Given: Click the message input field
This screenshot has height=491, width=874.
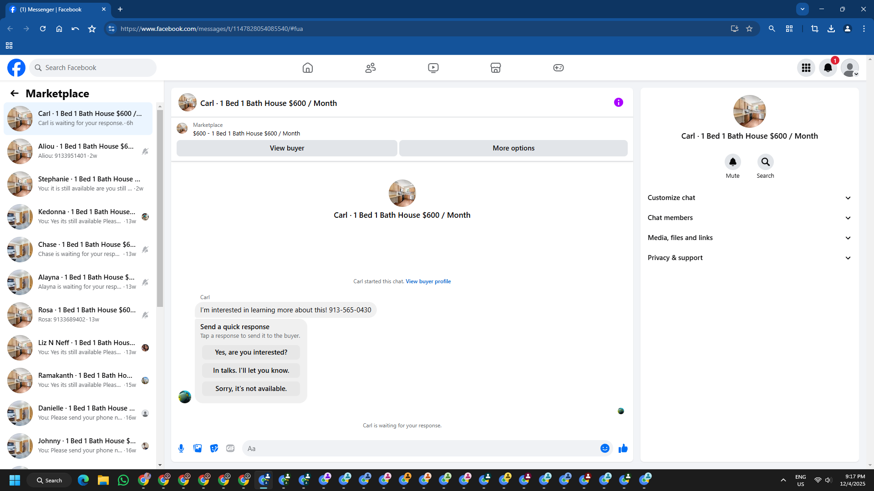Looking at the screenshot, I should [421, 448].
